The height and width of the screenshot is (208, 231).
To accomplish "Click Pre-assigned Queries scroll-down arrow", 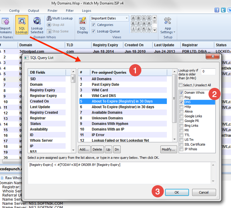I will [x=174, y=139].
